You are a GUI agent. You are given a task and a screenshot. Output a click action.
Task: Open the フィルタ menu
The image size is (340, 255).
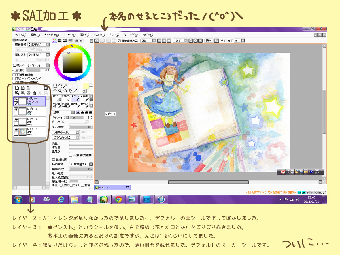99,35
